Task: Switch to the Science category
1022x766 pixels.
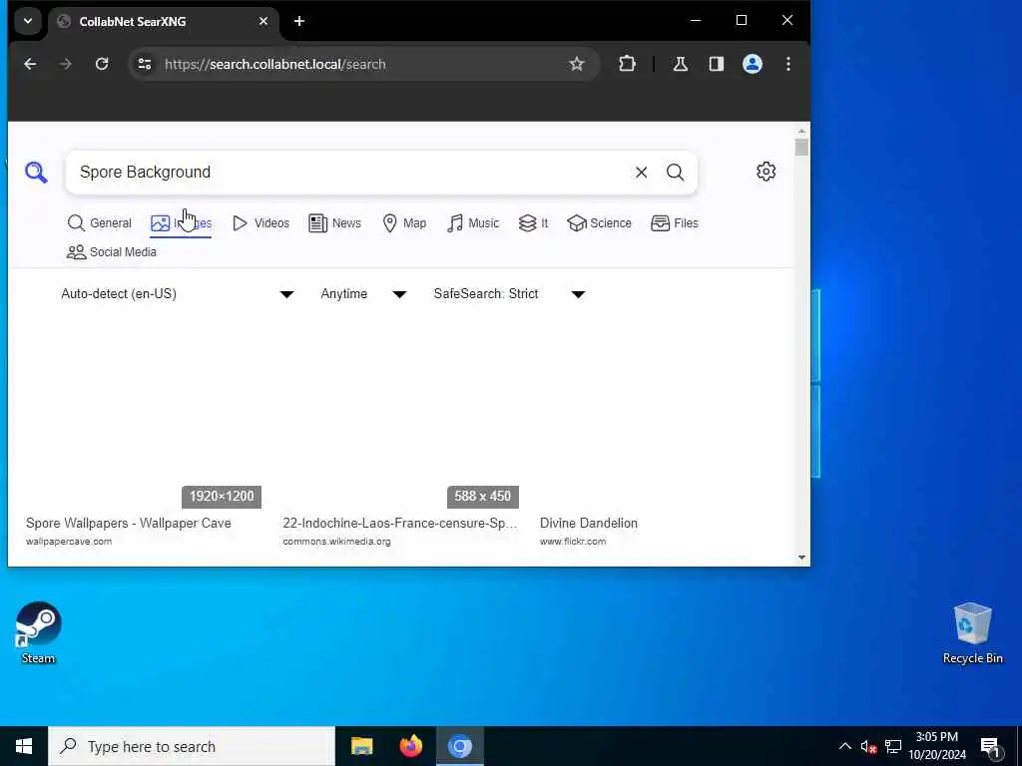Action: (599, 223)
